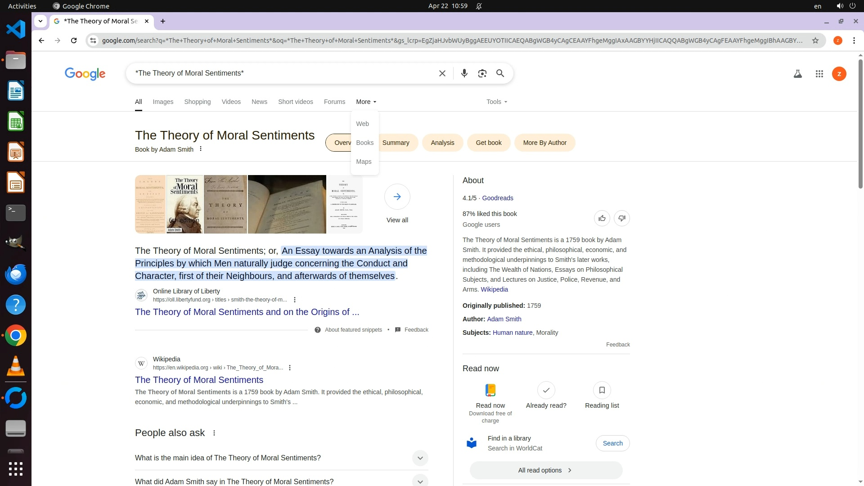Reload the current page
864x486 pixels.
pos(74,40)
